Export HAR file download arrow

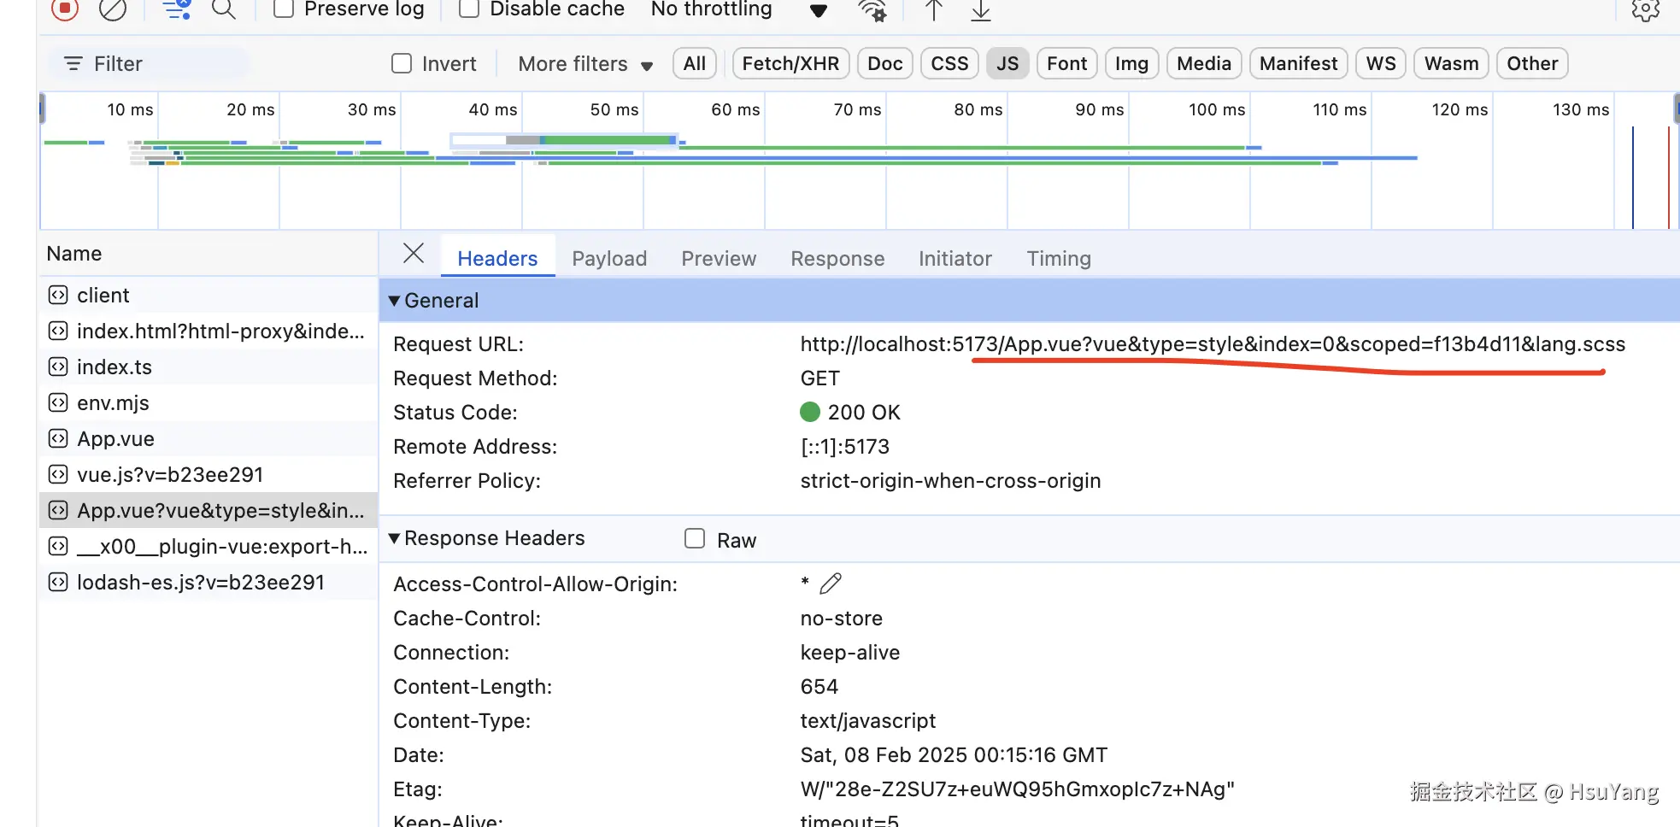[981, 9]
